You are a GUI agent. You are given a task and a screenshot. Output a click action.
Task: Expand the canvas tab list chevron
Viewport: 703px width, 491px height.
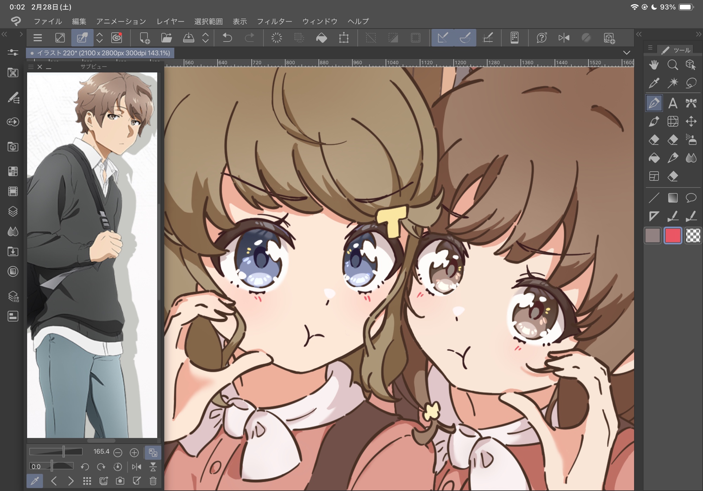coord(626,53)
